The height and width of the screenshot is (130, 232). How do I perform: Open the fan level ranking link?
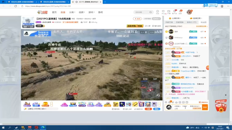click(x=202, y=26)
